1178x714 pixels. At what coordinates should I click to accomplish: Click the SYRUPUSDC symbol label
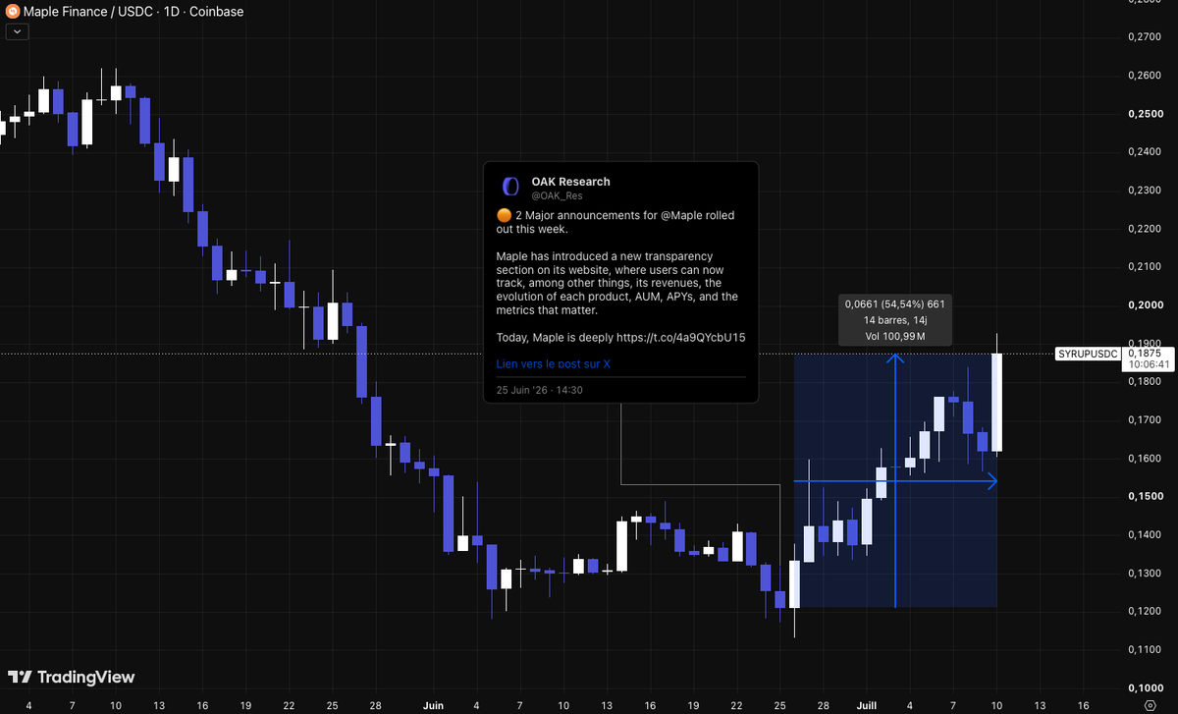pyautogui.click(x=1088, y=353)
